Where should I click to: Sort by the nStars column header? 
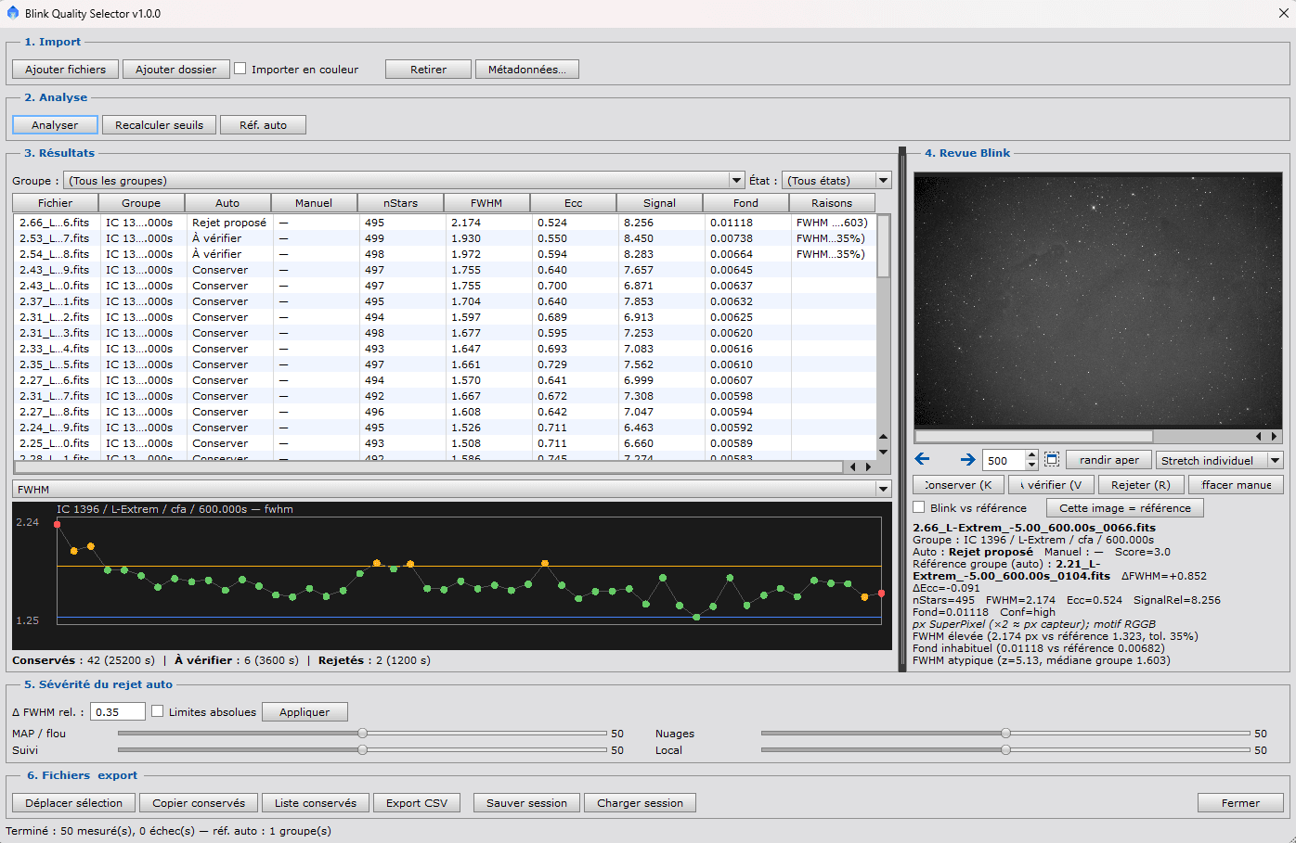400,203
